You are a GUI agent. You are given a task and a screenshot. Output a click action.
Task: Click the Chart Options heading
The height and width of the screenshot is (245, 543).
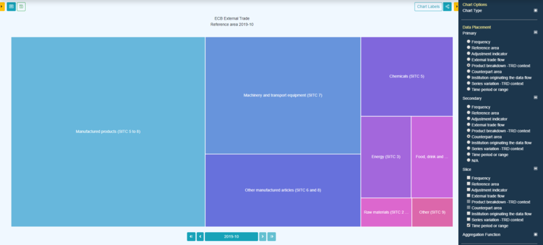coord(474,5)
